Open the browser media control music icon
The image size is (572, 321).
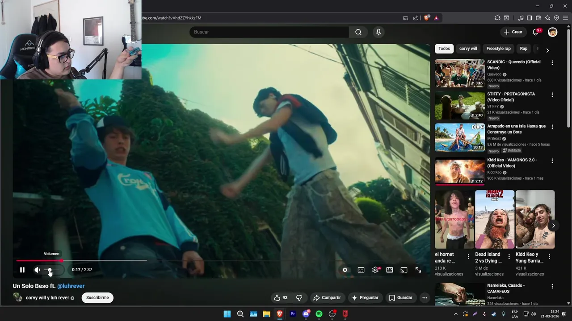pos(521,18)
